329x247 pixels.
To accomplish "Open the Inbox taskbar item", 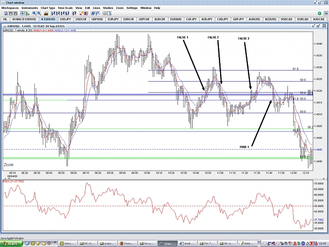I will pyautogui.click(x=67, y=243).
